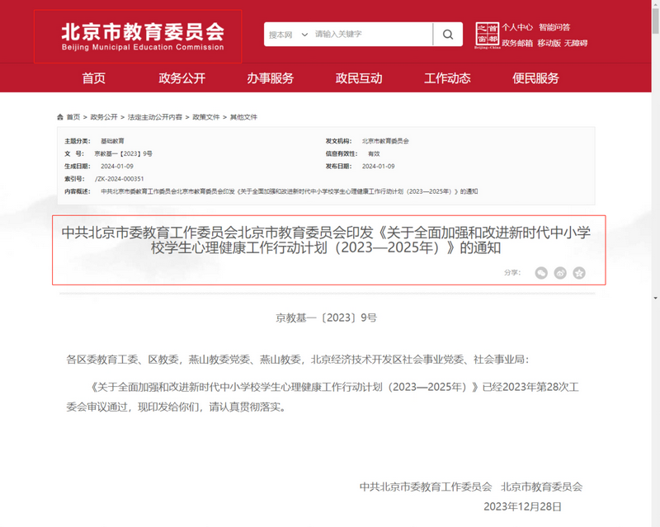Open the 个人中心 link

pyautogui.click(x=517, y=27)
